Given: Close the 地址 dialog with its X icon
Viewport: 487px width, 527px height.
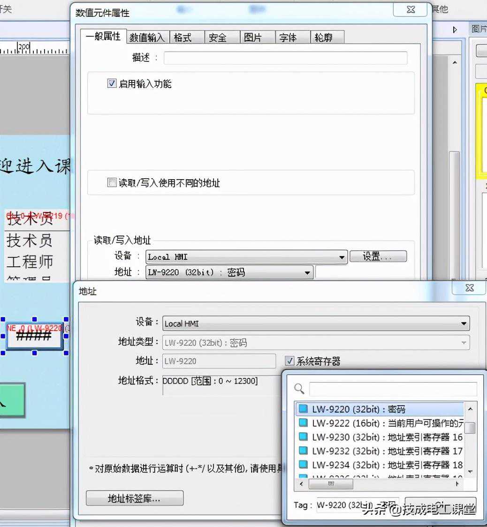Looking at the screenshot, I should [x=469, y=288].
